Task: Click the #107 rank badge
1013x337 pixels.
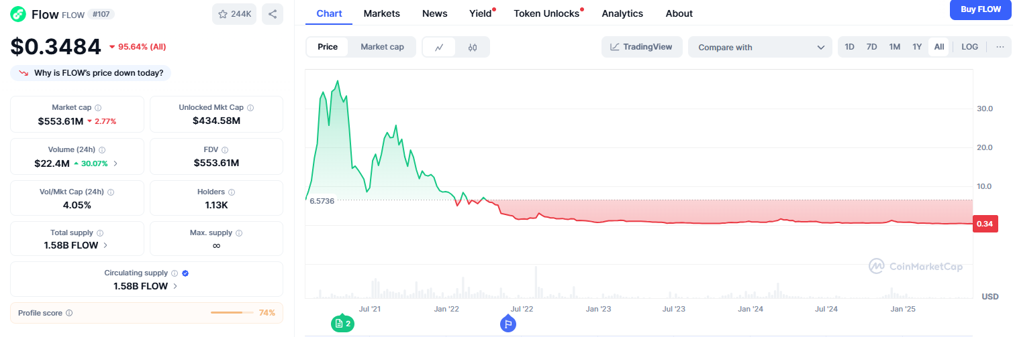Action: (x=101, y=14)
